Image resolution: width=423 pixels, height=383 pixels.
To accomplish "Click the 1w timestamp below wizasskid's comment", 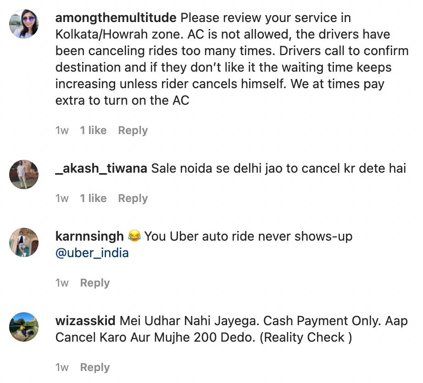I will pyautogui.click(x=62, y=367).
